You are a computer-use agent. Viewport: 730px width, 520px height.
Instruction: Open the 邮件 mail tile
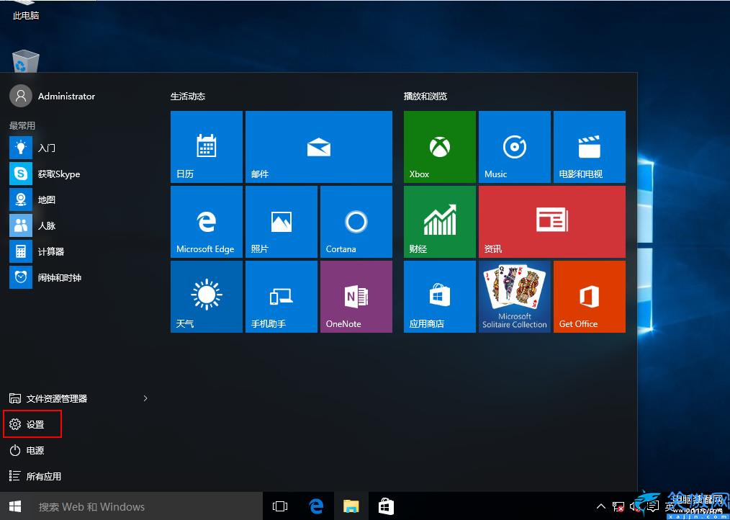[318, 147]
